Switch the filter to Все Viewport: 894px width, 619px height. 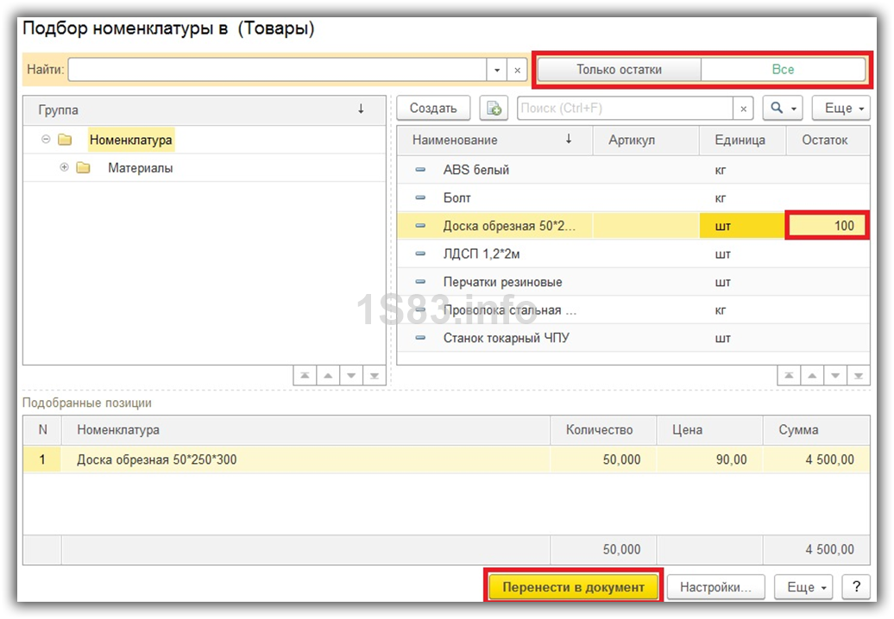coord(782,69)
